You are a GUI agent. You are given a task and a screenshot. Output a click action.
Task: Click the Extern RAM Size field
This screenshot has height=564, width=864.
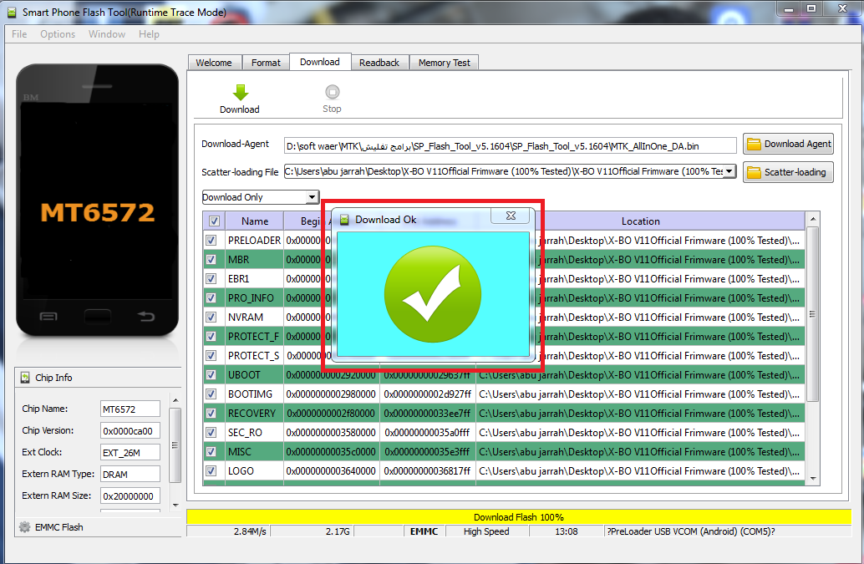130,495
